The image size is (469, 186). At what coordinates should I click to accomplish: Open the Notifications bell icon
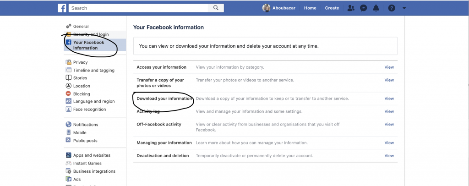[376, 8]
